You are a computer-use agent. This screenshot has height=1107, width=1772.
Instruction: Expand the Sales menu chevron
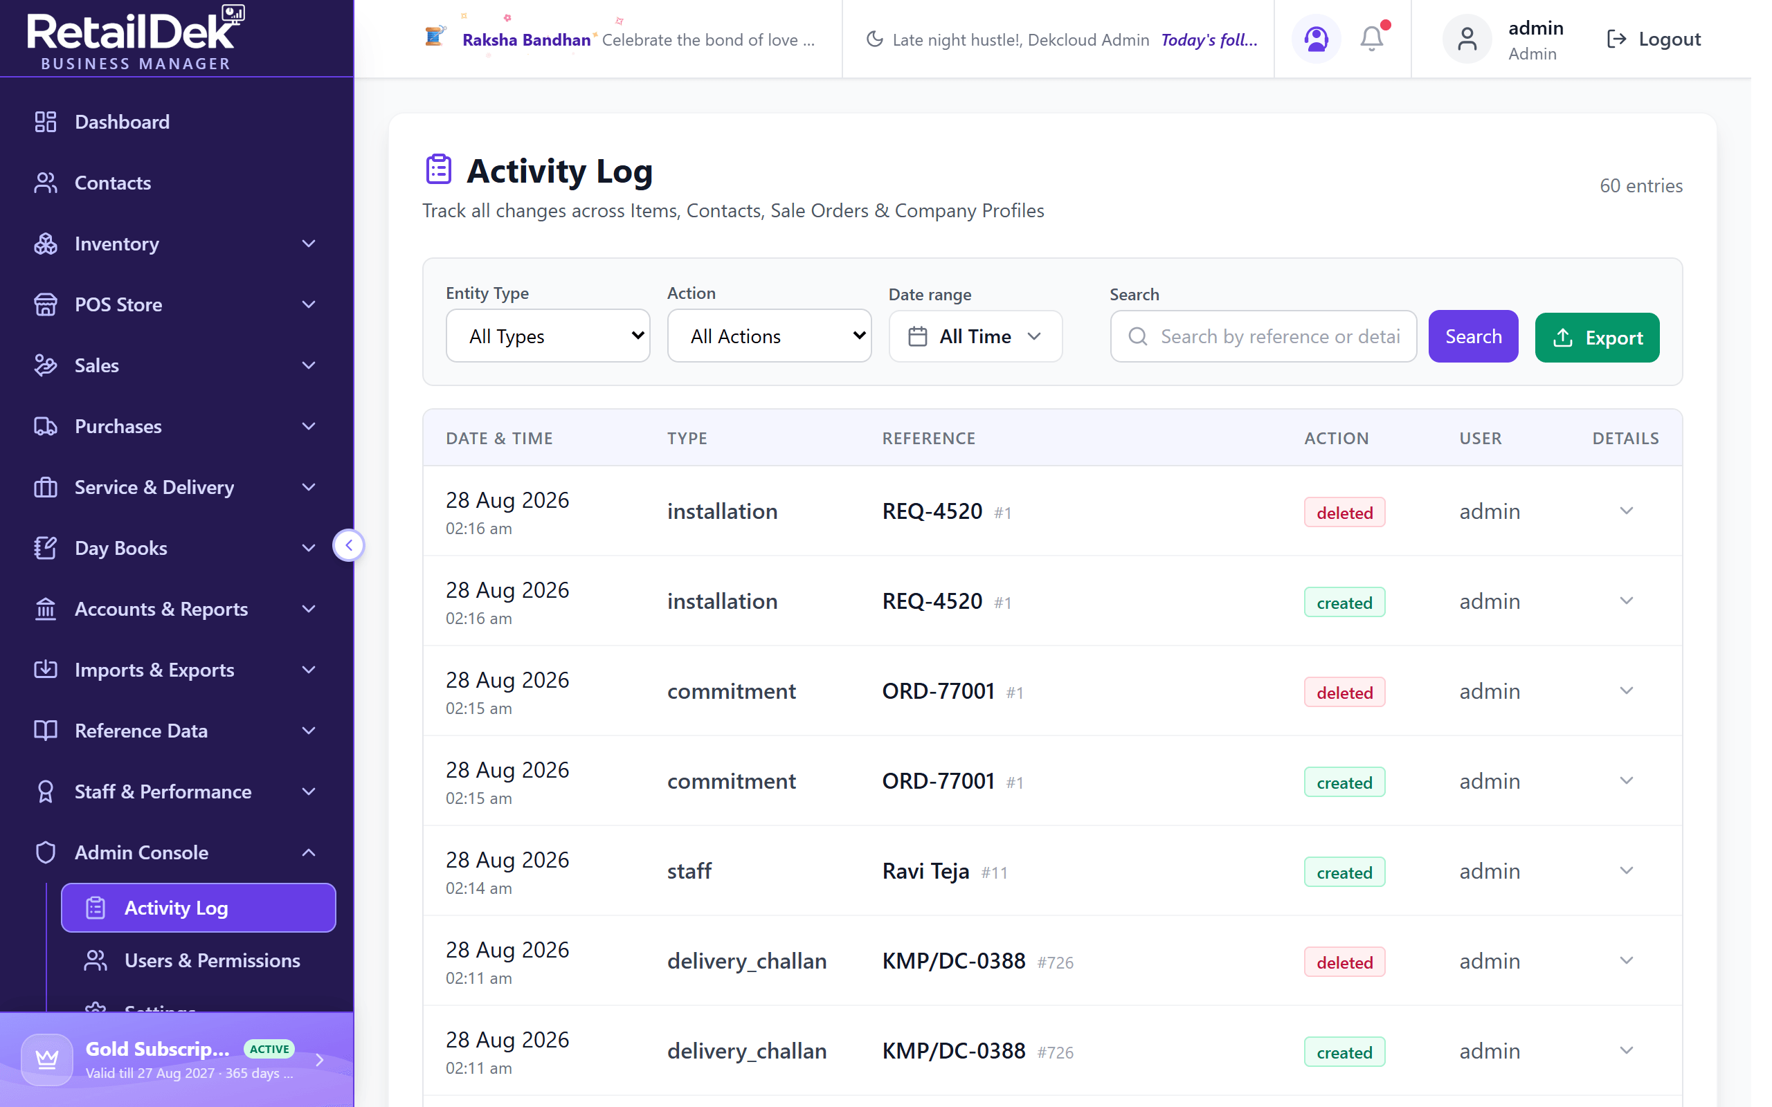point(309,365)
